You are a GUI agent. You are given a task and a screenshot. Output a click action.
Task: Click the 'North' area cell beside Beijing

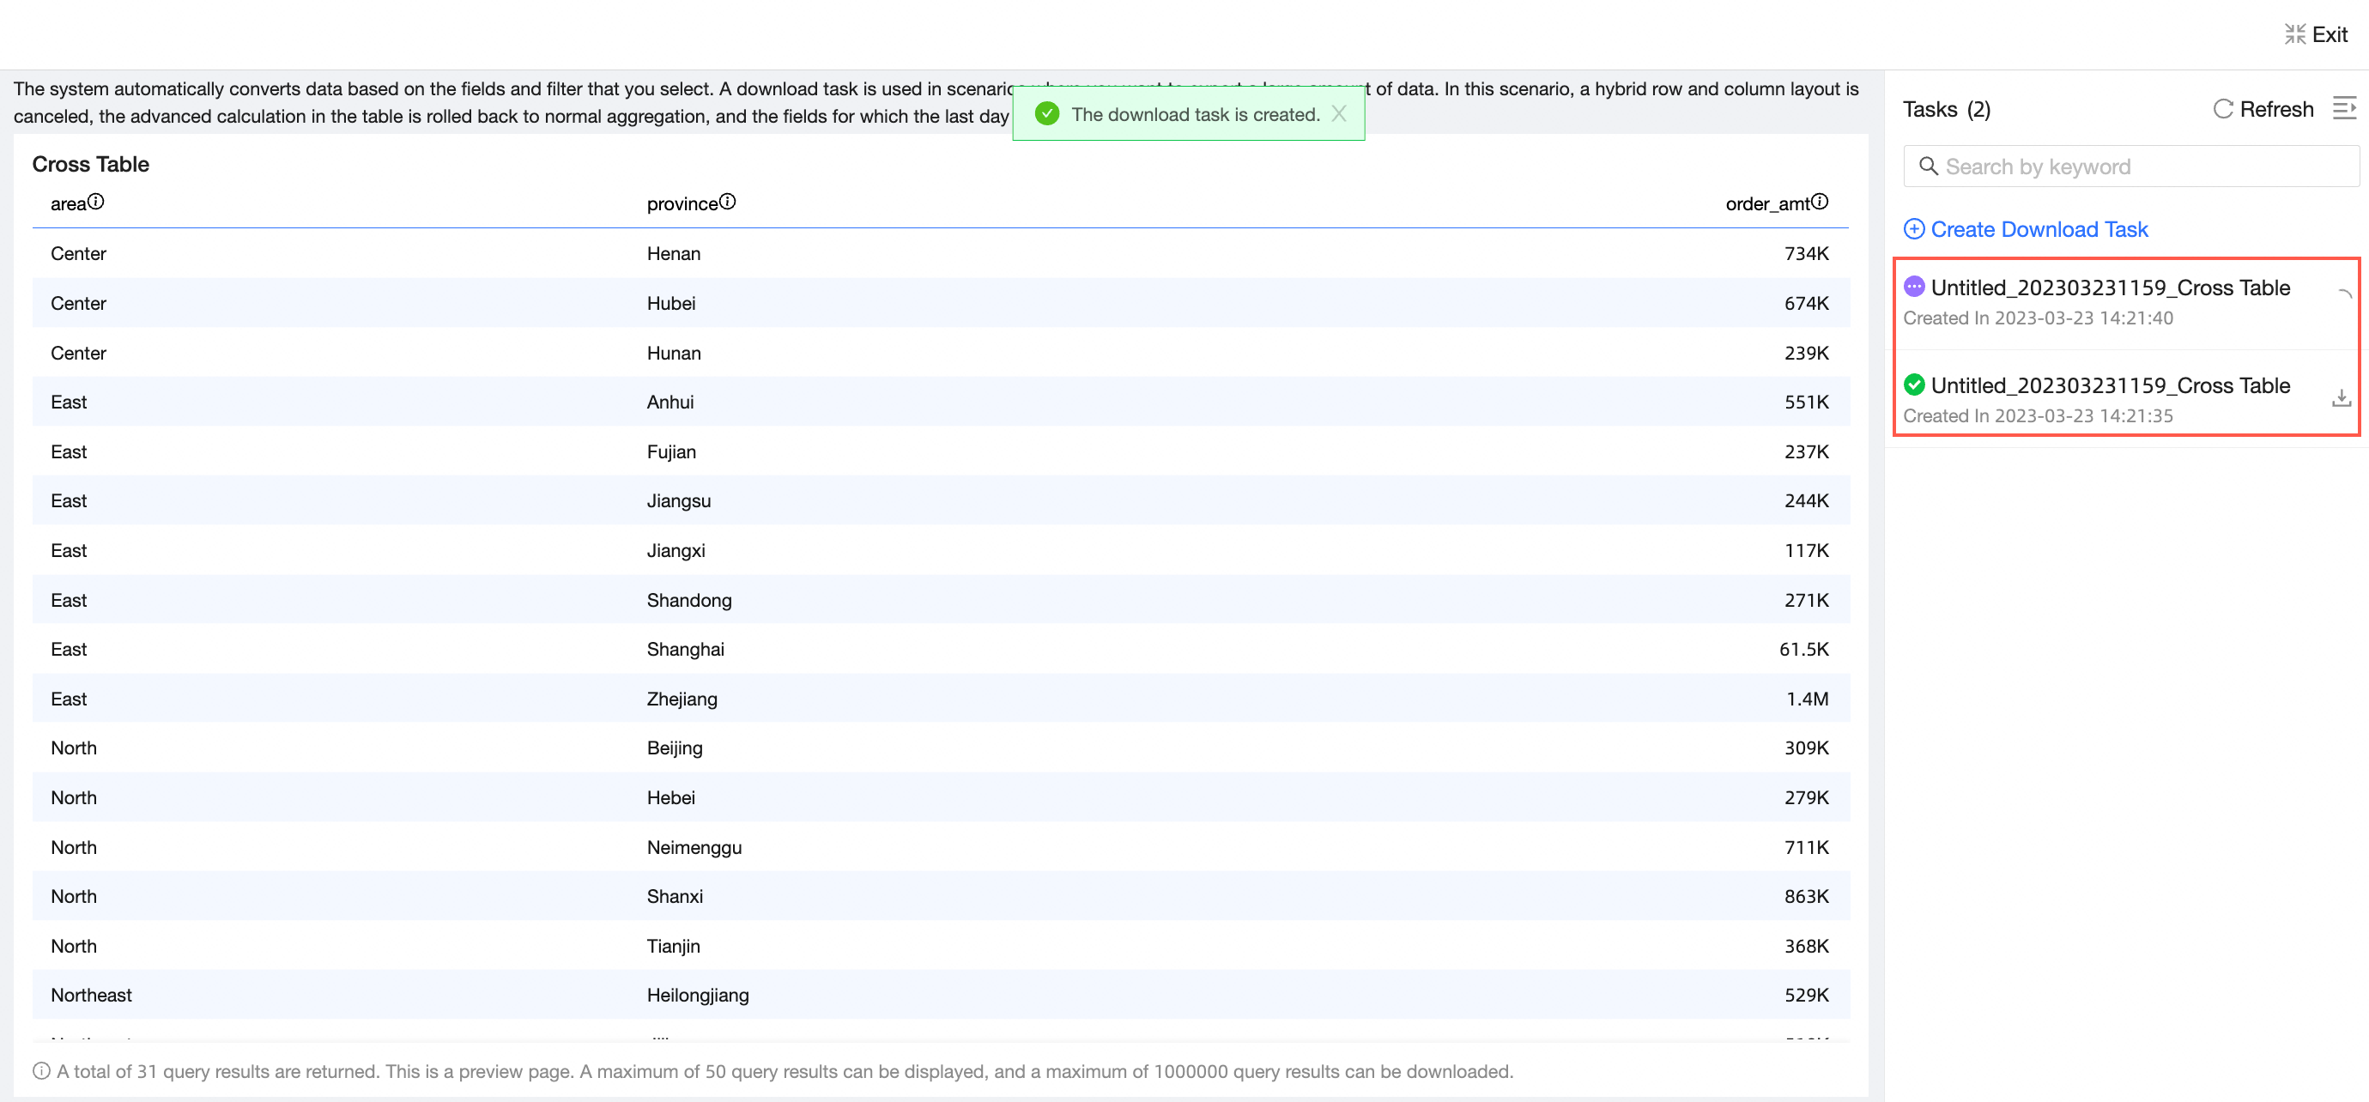tap(74, 747)
